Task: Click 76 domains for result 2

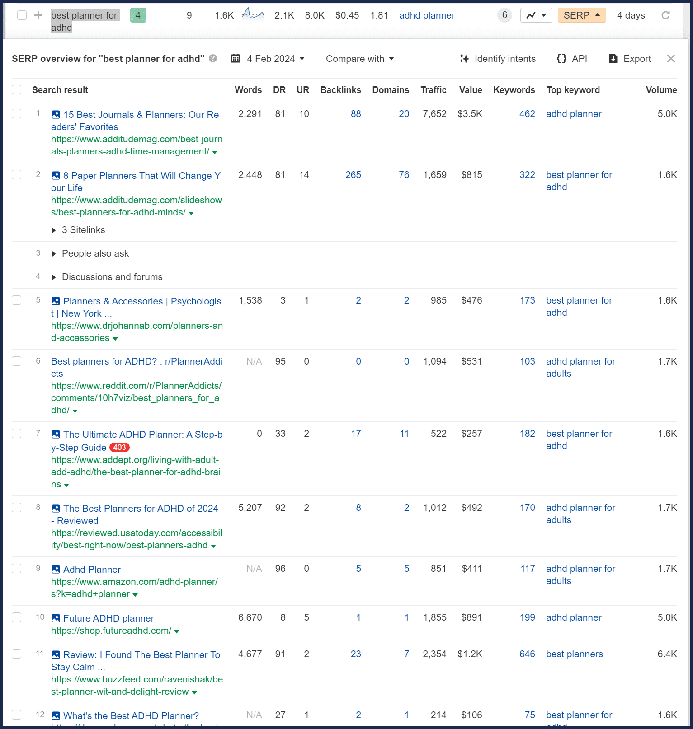Action: [x=404, y=175]
